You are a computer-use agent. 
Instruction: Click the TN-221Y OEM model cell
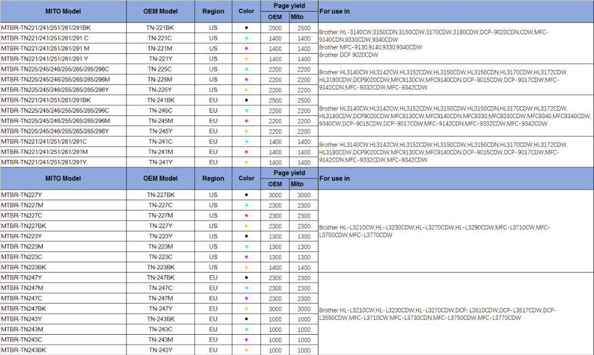(160, 59)
